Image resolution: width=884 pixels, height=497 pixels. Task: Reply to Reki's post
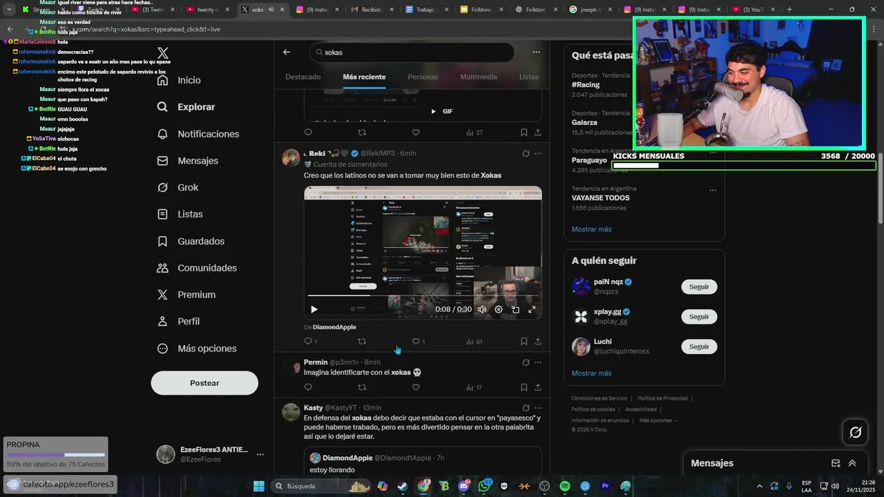click(308, 341)
